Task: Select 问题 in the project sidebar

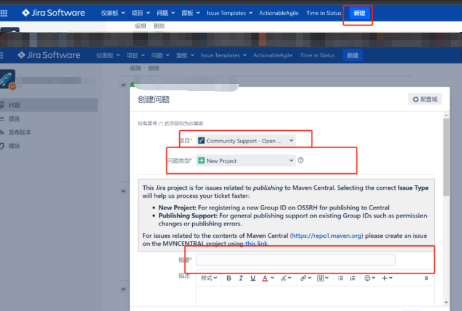Action: pos(49,105)
